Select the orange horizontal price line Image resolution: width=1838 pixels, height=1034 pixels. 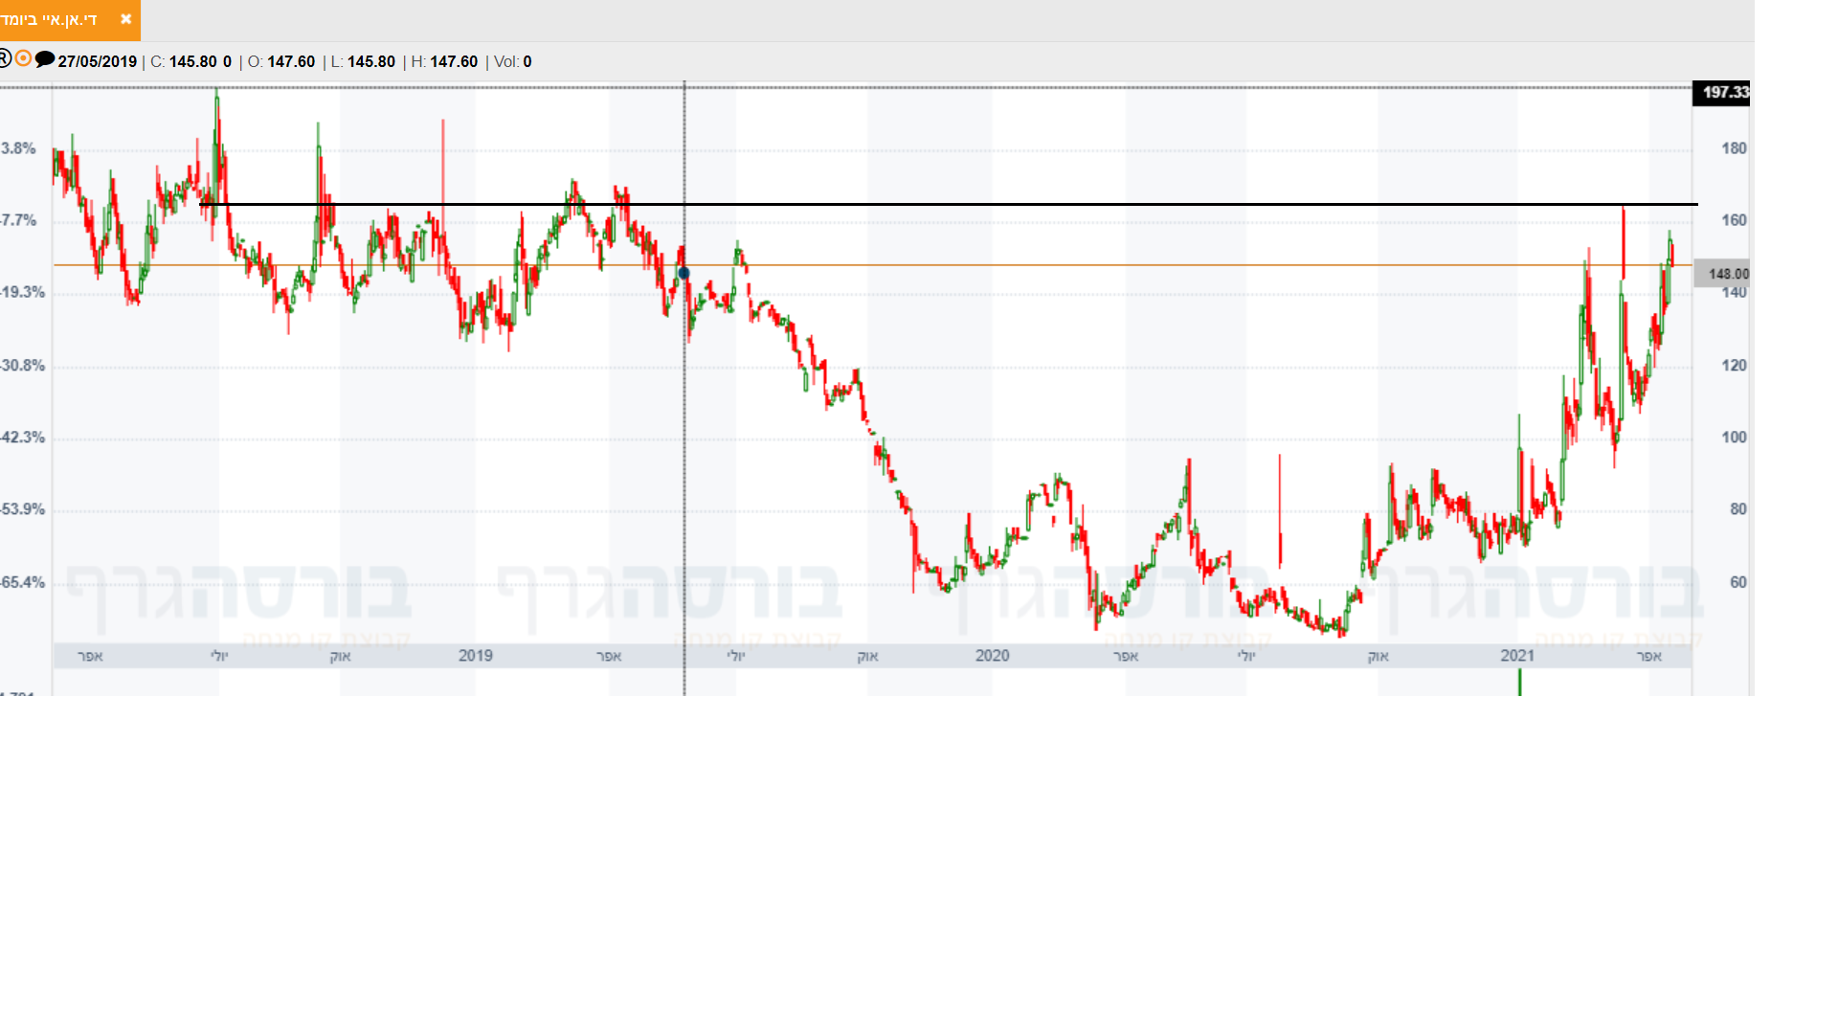pyautogui.click(x=957, y=265)
